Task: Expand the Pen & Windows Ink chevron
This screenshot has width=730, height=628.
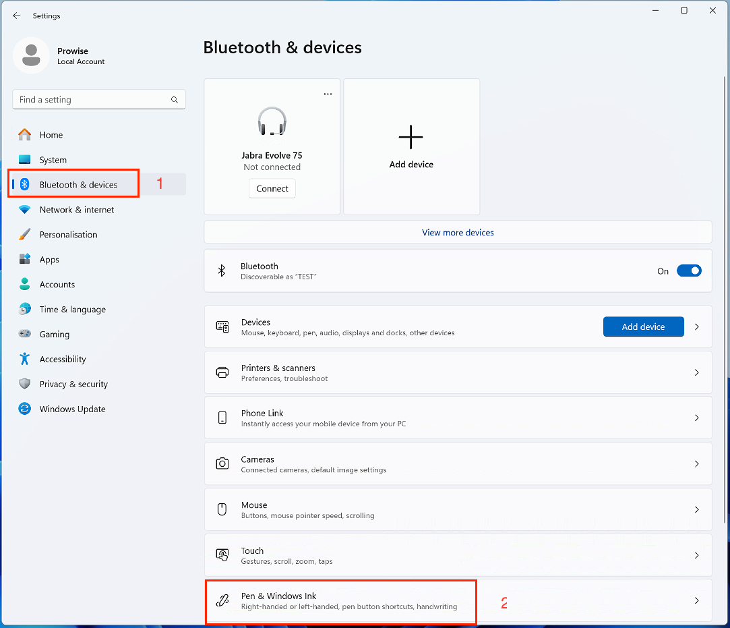Action: pos(696,601)
